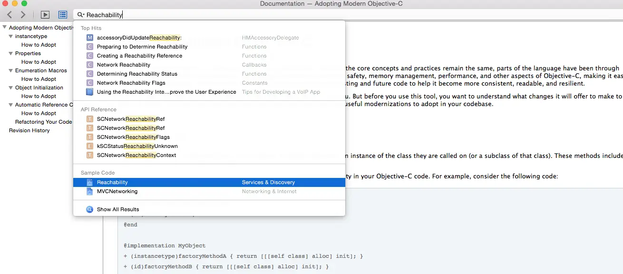The width and height of the screenshot is (623, 274).
Task: Collapse the Automatic Reference C... disclosure triangle
Action: point(11,105)
